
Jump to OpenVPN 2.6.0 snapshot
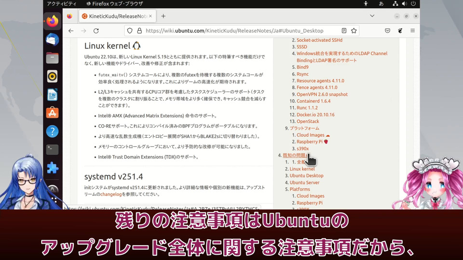tap(322, 94)
